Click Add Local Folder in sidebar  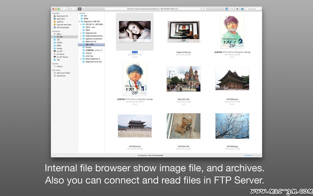tap(63, 73)
